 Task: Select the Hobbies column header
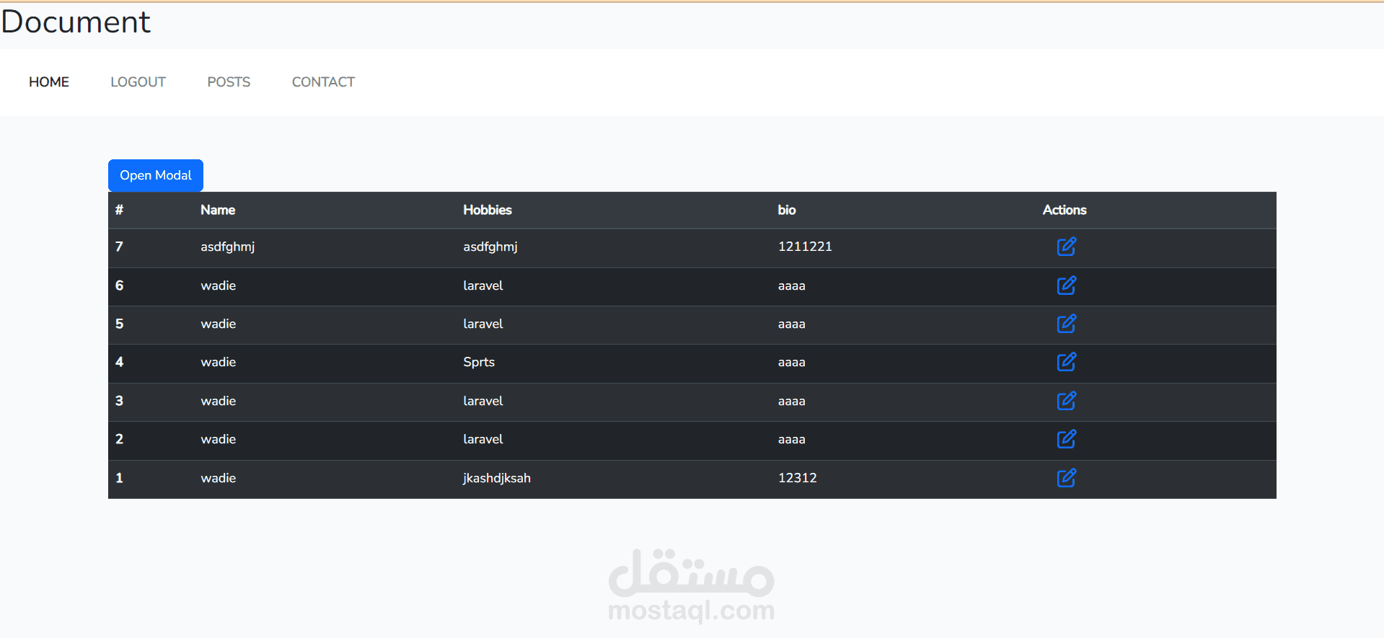click(488, 210)
